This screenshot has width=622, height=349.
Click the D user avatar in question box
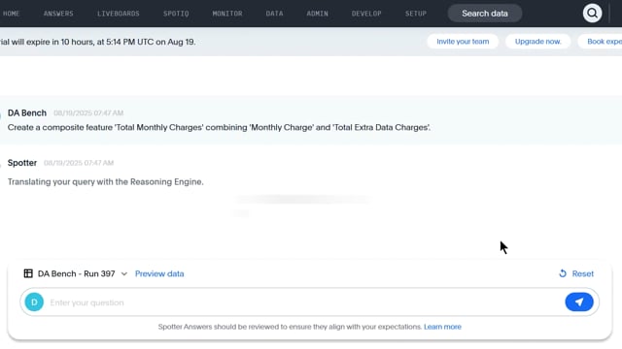coord(34,301)
